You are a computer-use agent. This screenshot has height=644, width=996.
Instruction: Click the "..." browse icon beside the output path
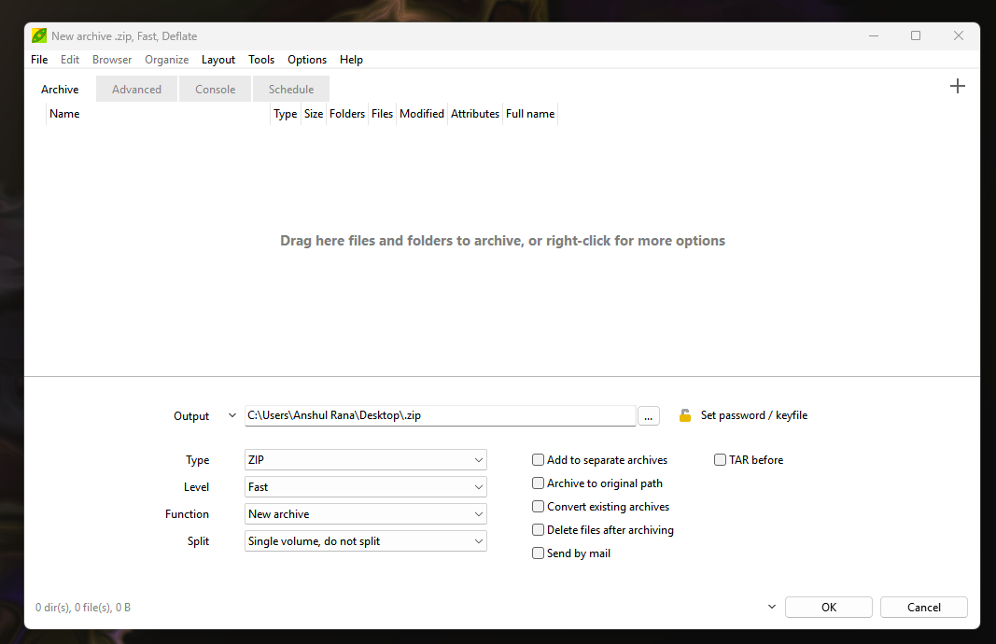tap(648, 415)
